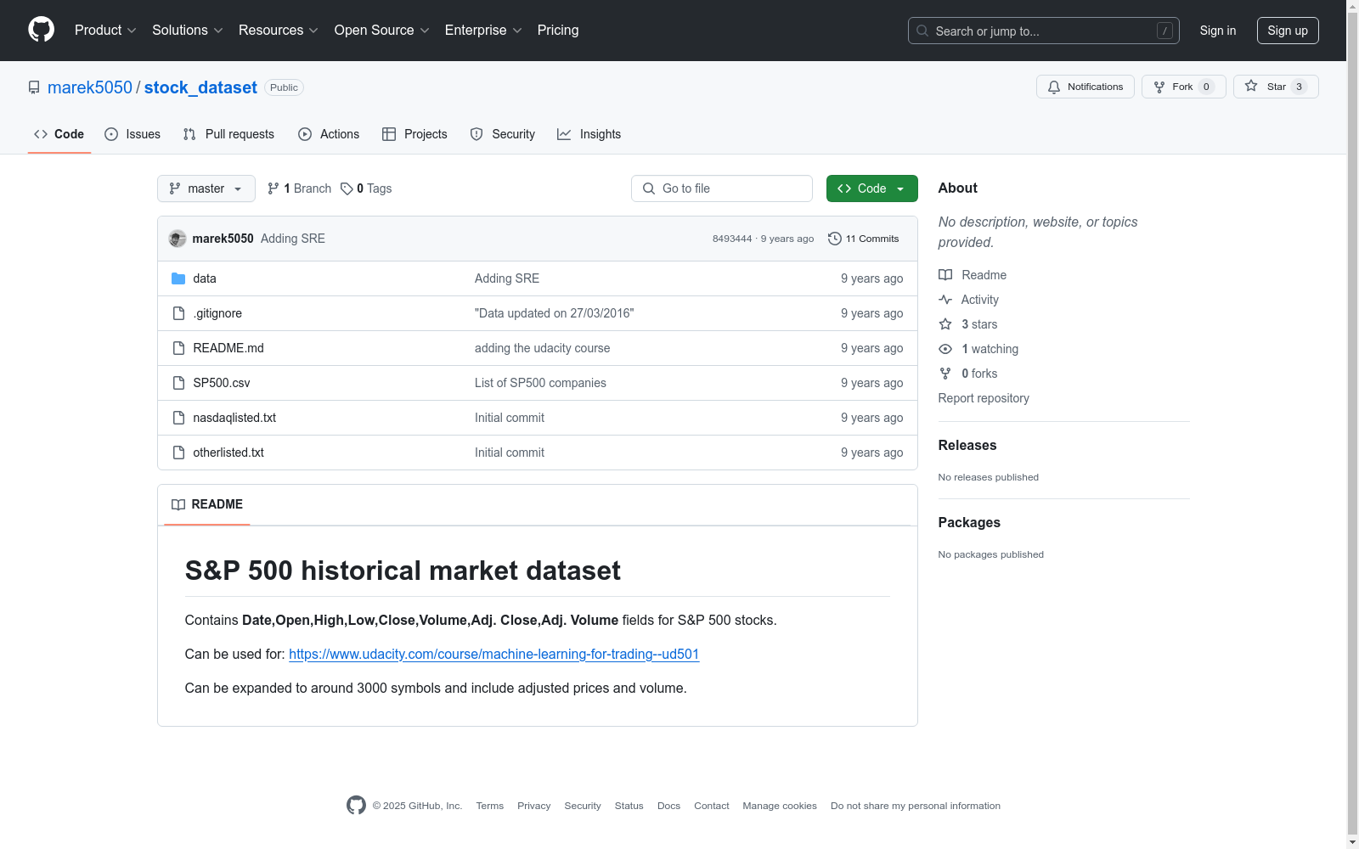Open the footer Terms link
The image size is (1359, 849).
click(x=489, y=806)
